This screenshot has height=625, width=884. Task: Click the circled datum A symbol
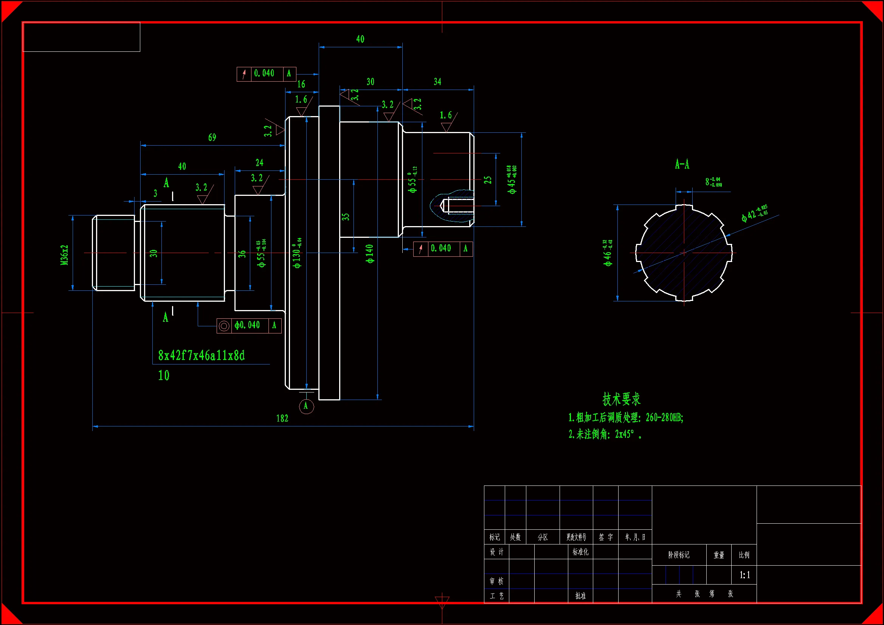click(x=306, y=406)
